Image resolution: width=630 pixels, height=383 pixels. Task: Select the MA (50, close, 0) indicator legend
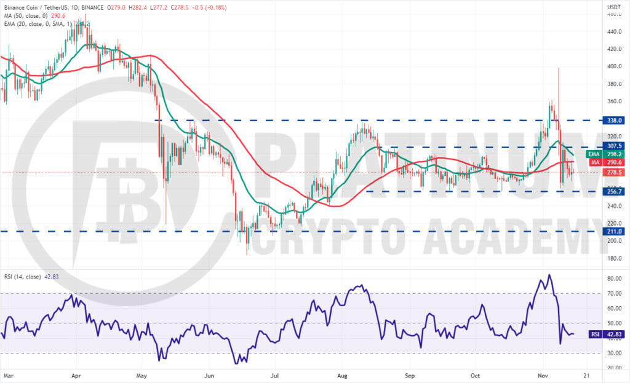point(34,15)
